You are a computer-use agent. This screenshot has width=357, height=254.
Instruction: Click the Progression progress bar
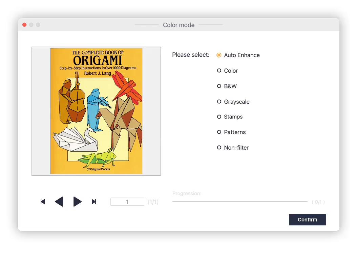pos(240,202)
